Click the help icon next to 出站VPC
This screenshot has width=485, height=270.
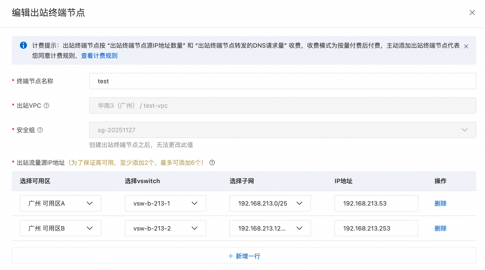pyautogui.click(x=46, y=105)
